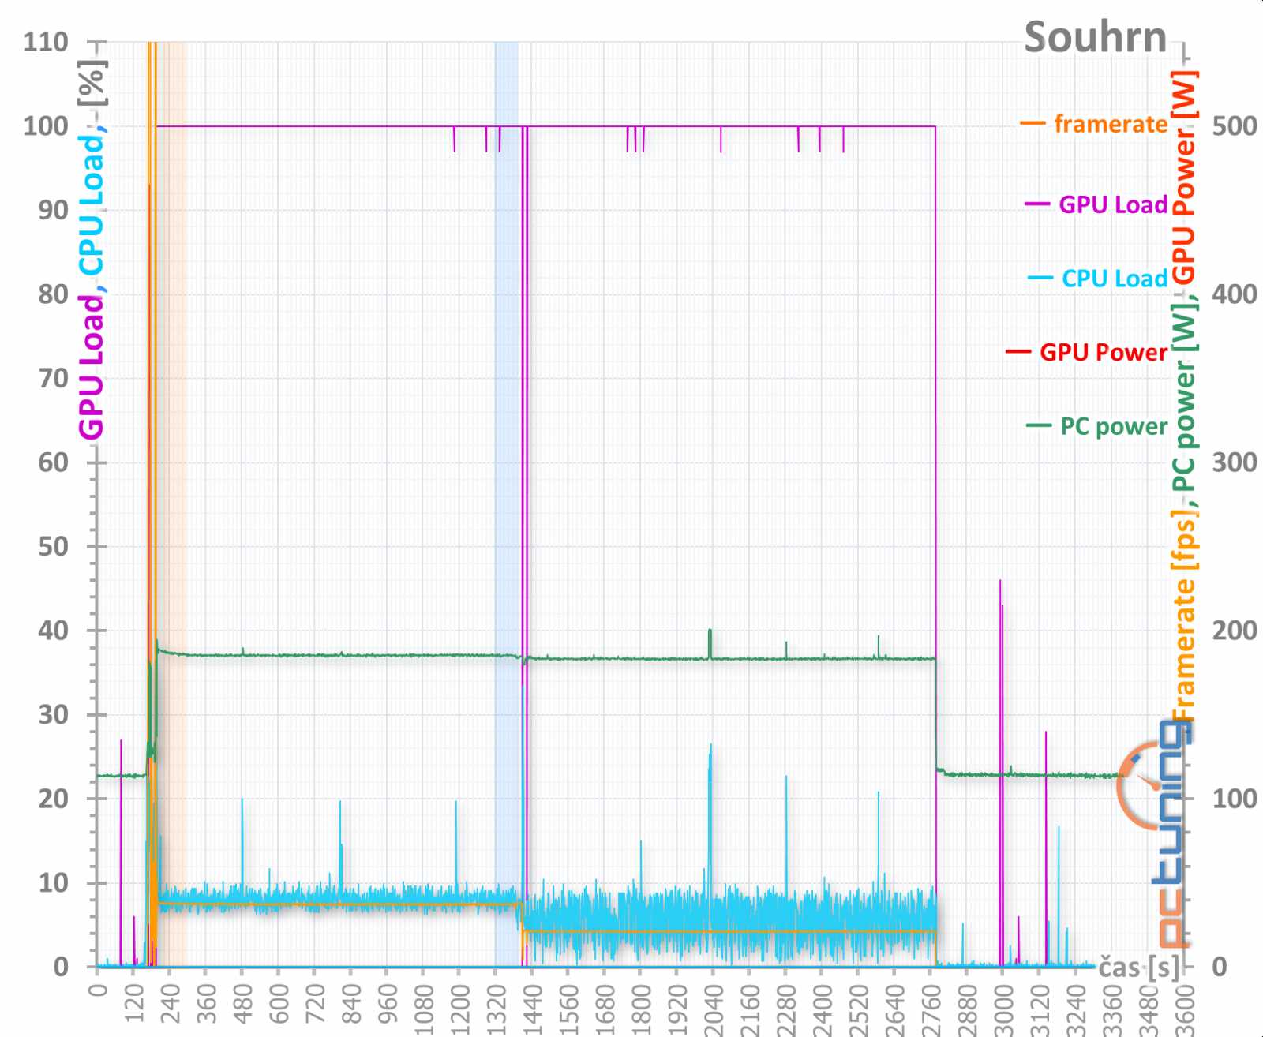Image resolution: width=1263 pixels, height=1037 pixels.
Task: Click the čas [s] x-axis title
Action: 1138,967
